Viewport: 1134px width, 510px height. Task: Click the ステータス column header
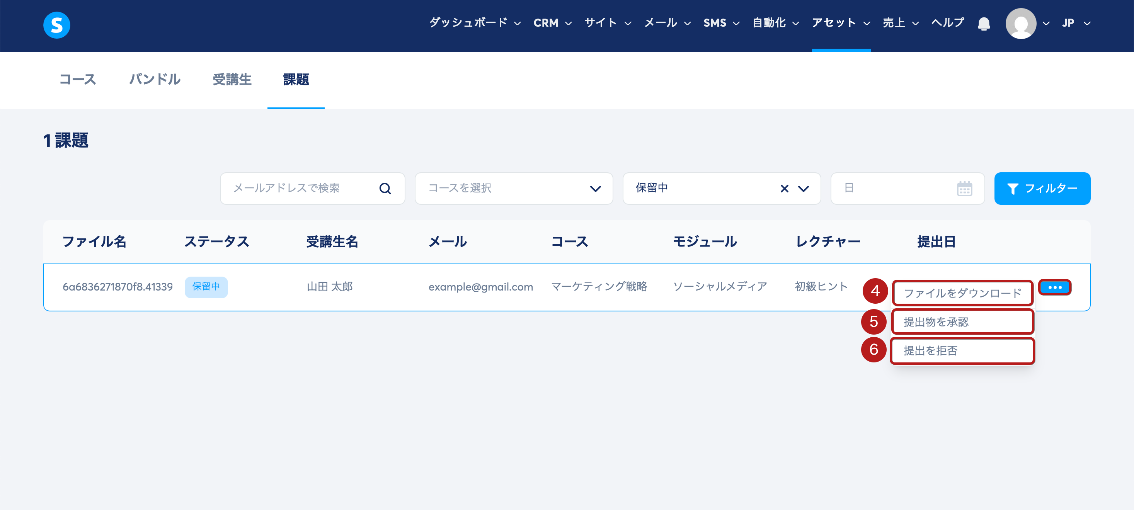216,241
